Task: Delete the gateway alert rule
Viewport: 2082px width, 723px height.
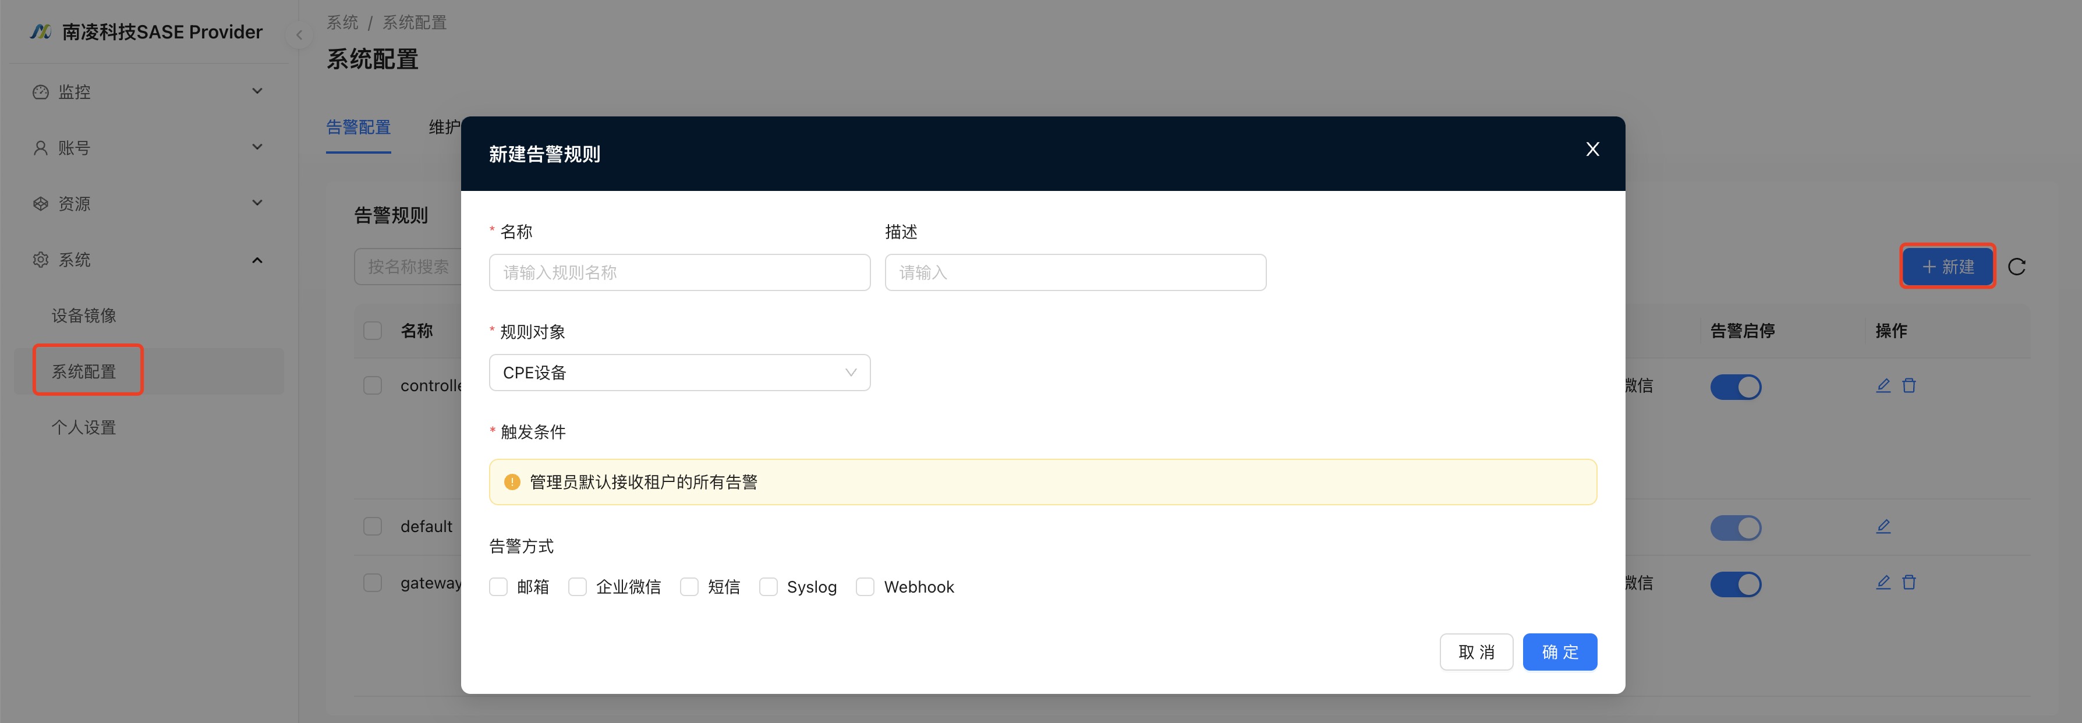Action: tap(1909, 582)
